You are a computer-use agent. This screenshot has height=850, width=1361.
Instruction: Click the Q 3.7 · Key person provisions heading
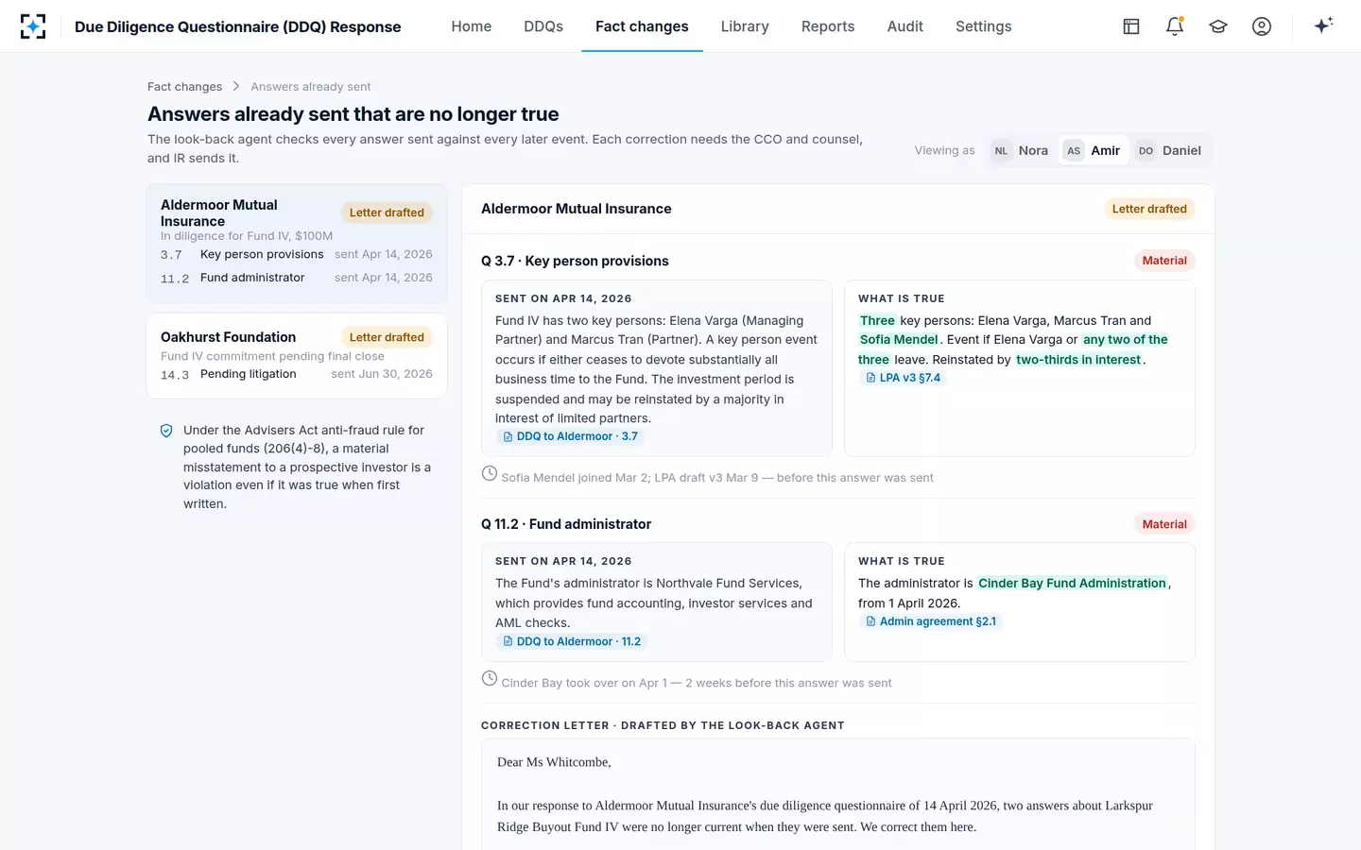[x=575, y=261]
